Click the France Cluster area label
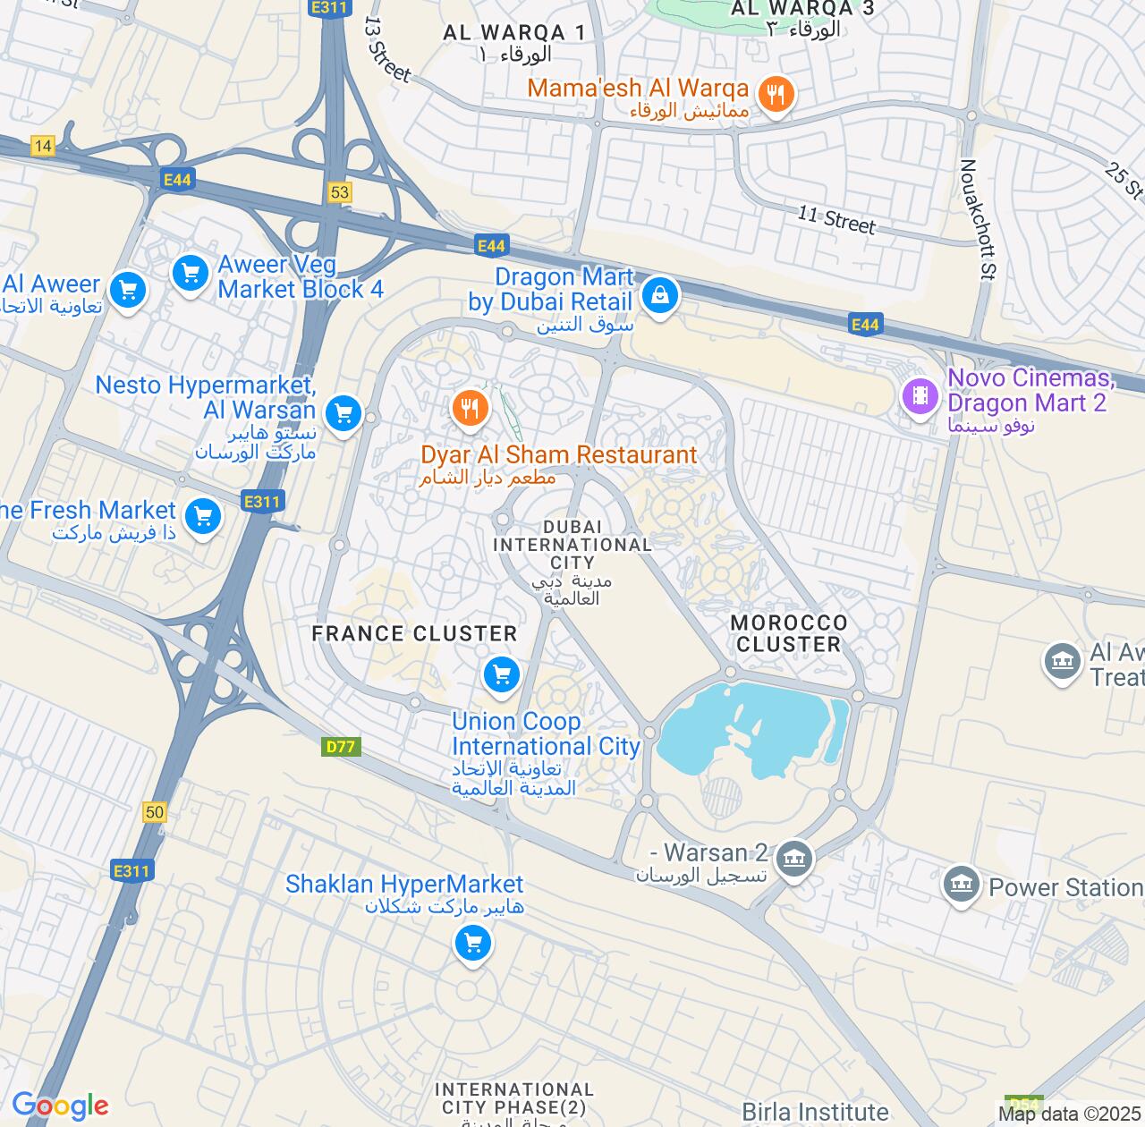Image resolution: width=1145 pixels, height=1127 pixels. pyautogui.click(x=414, y=633)
